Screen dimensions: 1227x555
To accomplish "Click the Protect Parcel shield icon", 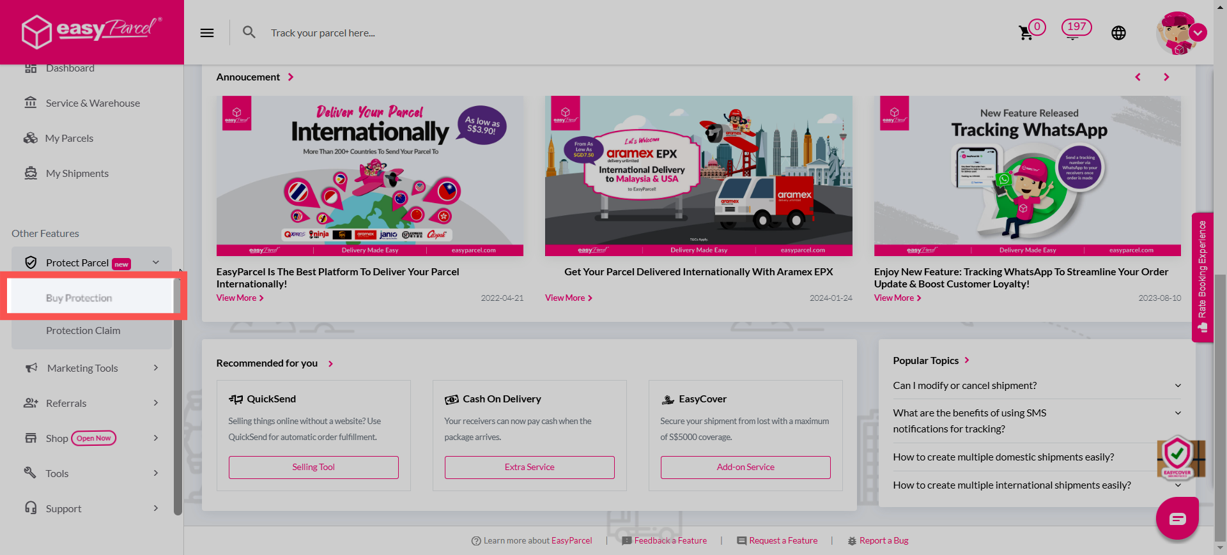I will (31, 262).
